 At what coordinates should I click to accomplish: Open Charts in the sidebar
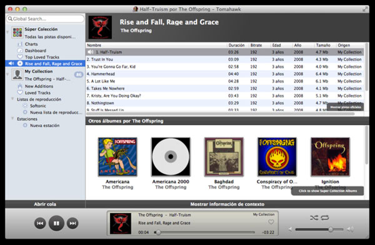pyautogui.click(x=31, y=44)
